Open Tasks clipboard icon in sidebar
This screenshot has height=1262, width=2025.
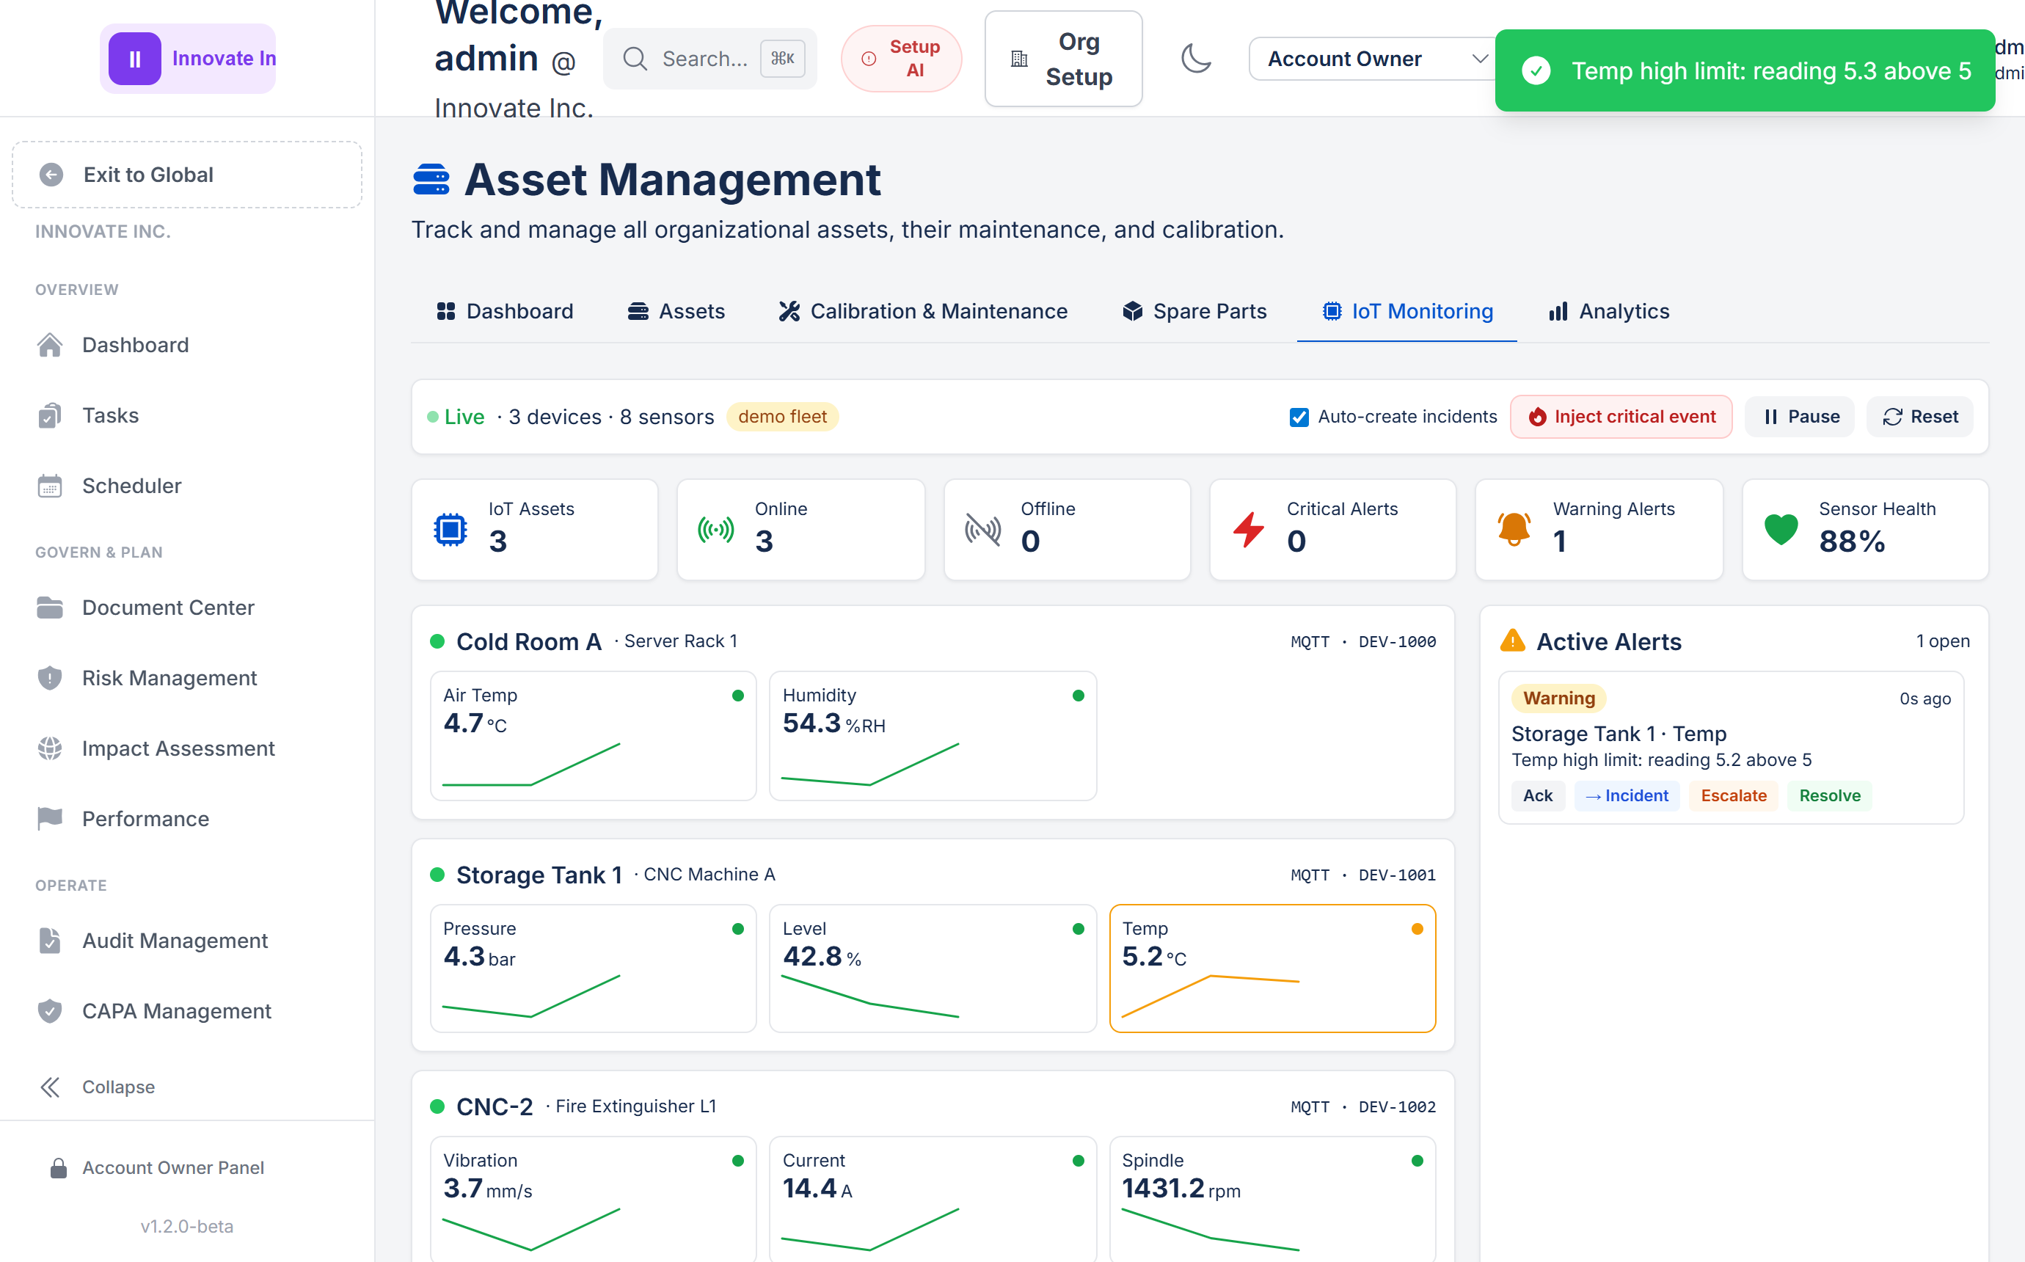pos(50,416)
